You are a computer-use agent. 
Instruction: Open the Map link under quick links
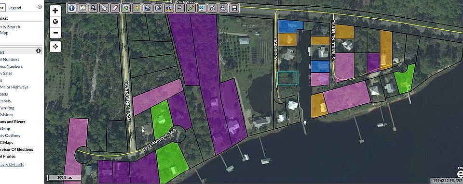(x=4, y=33)
